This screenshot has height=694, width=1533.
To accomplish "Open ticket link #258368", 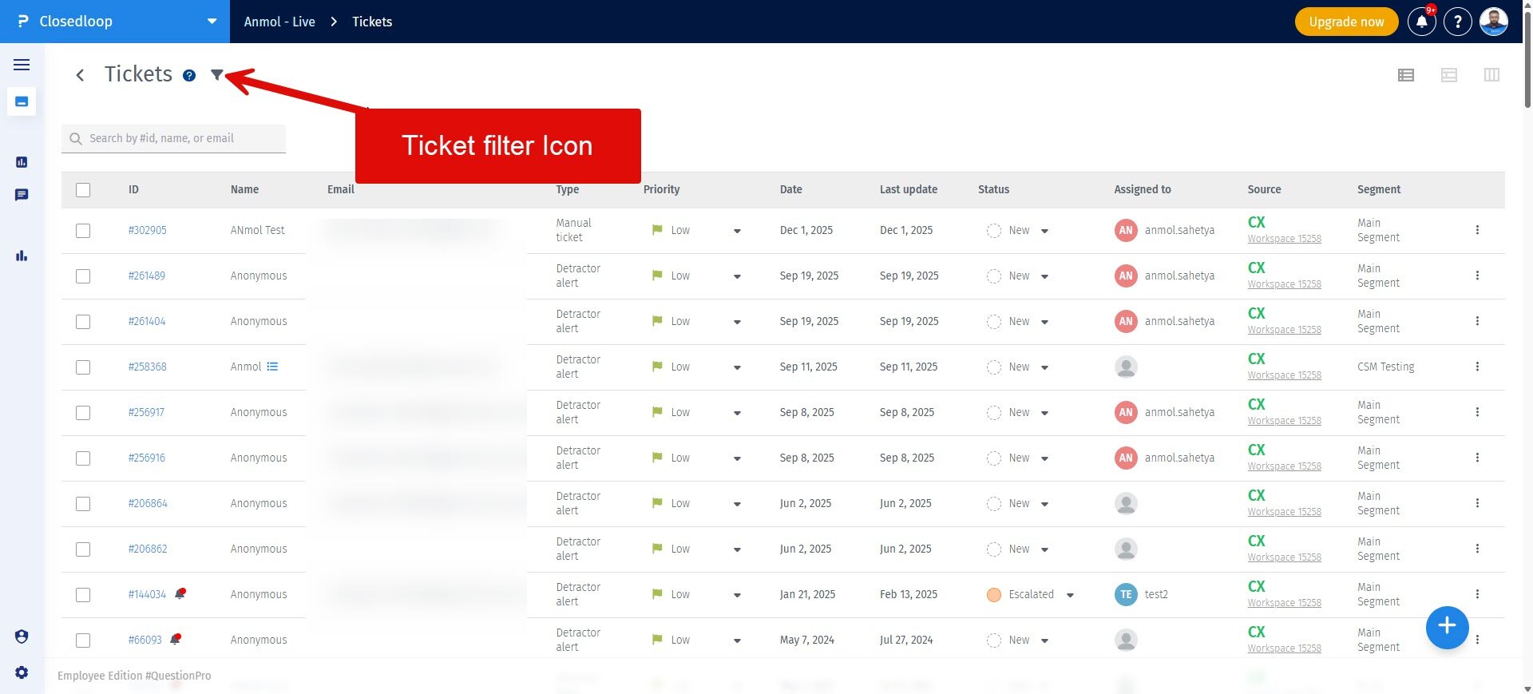I will coord(148,367).
